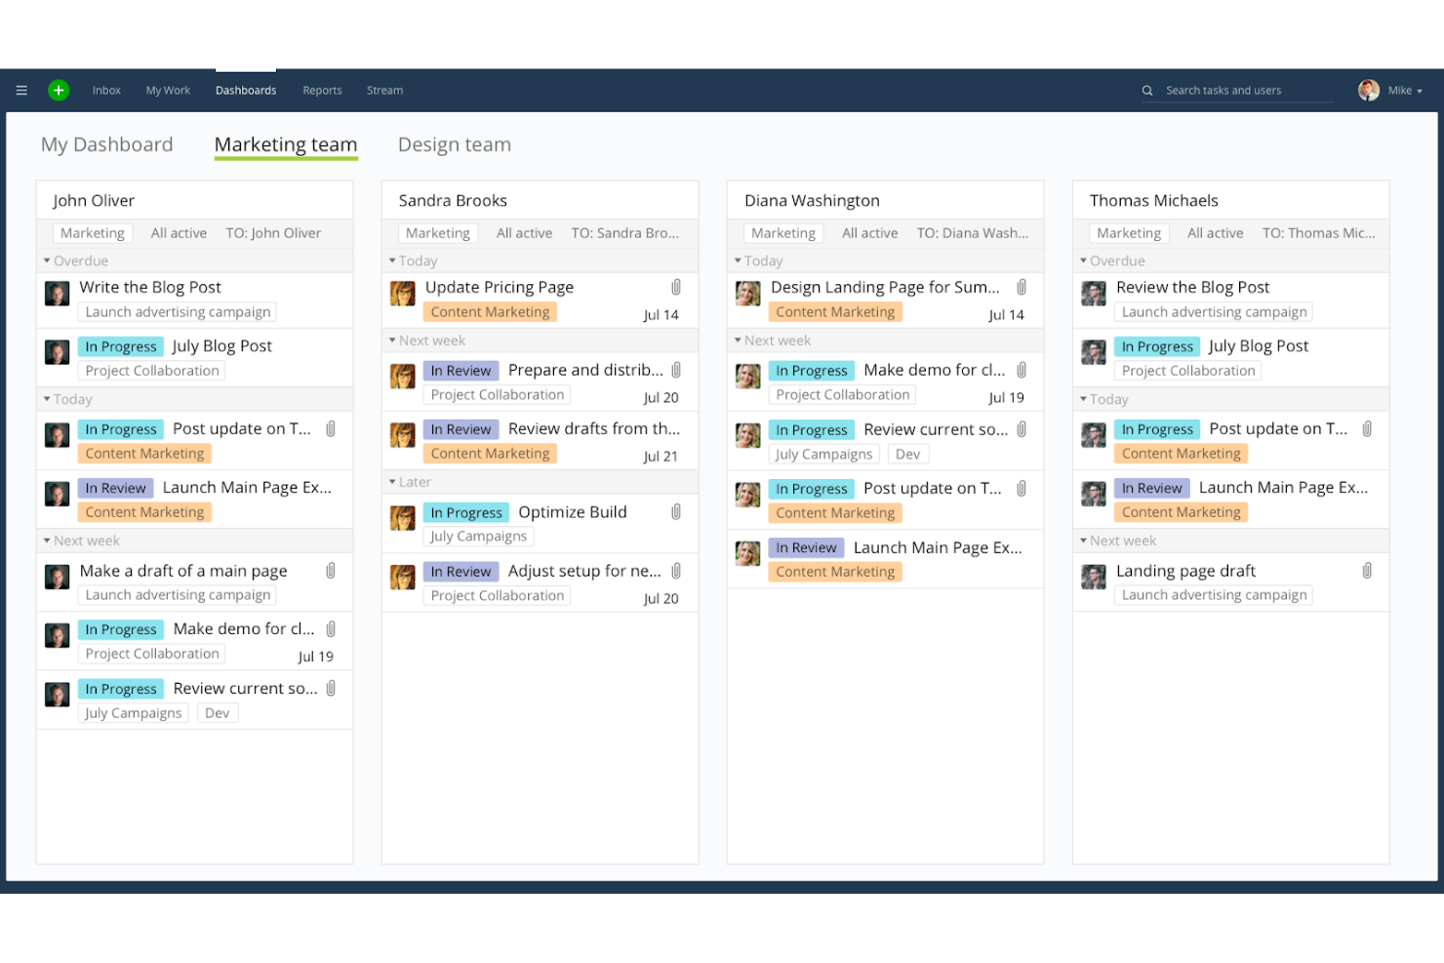Screen dimensions: 1444x963
Task: Switch to the Design team tab
Action: pos(454,144)
